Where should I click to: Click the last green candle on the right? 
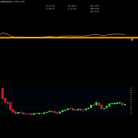point(125,105)
